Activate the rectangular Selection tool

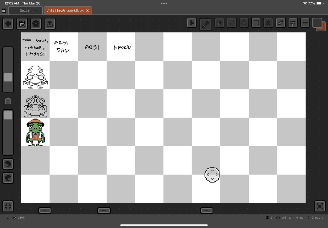click(256, 24)
